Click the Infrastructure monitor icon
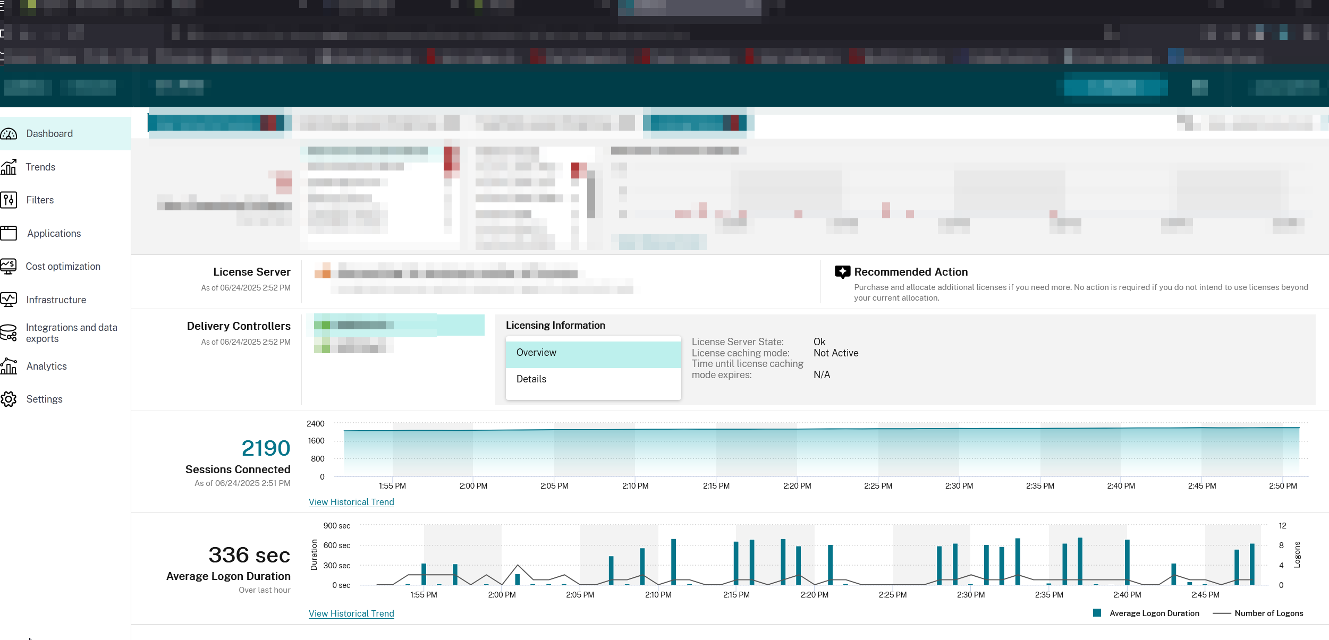1329x640 pixels. pyautogui.click(x=9, y=300)
